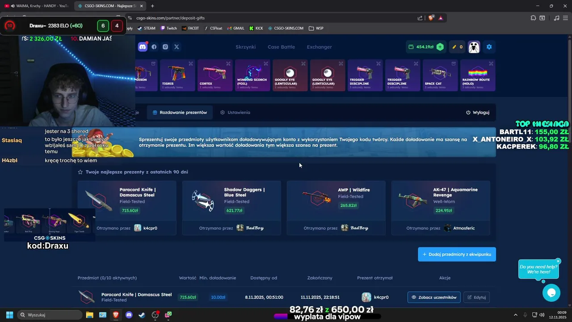This screenshot has width=572, height=322.
Task: Open the Skrzynki menu item
Action: click(245, 47)
